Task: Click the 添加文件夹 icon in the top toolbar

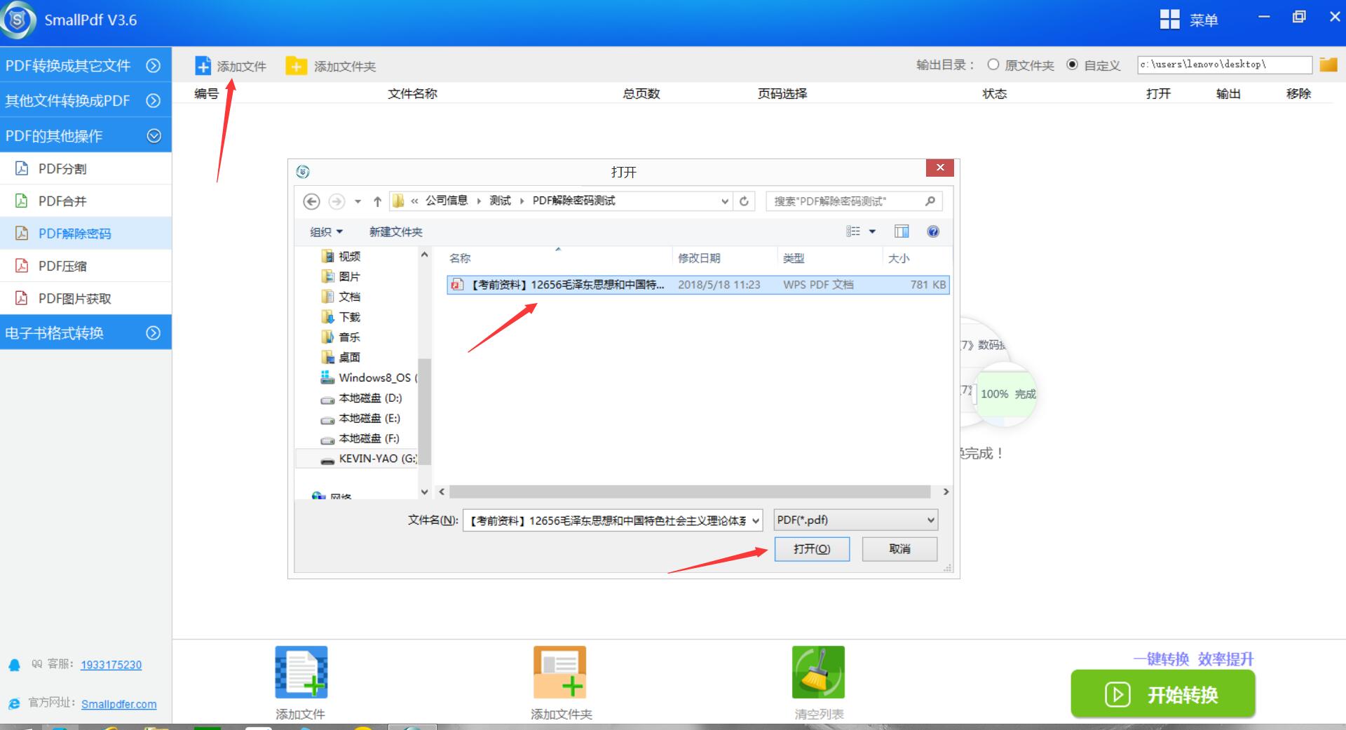Action: [x=297, y=65]
